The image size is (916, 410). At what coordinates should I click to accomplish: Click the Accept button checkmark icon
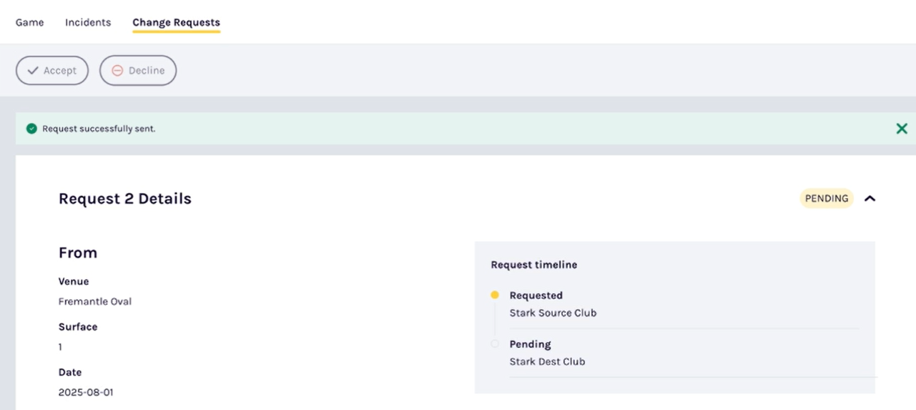click(33, 71)
